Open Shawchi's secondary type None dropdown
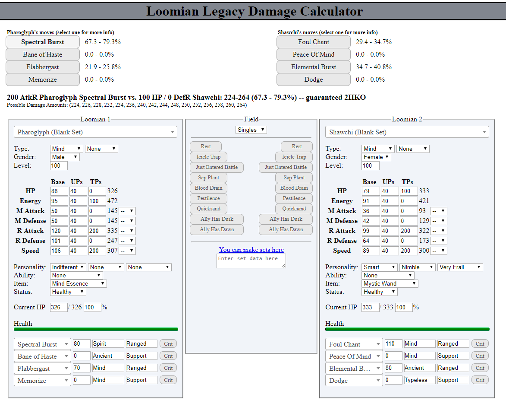506x407 pixels. (413, 149)
